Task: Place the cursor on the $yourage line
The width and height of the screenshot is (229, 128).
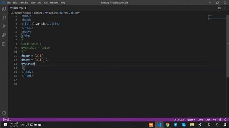Action: point(28,64)
